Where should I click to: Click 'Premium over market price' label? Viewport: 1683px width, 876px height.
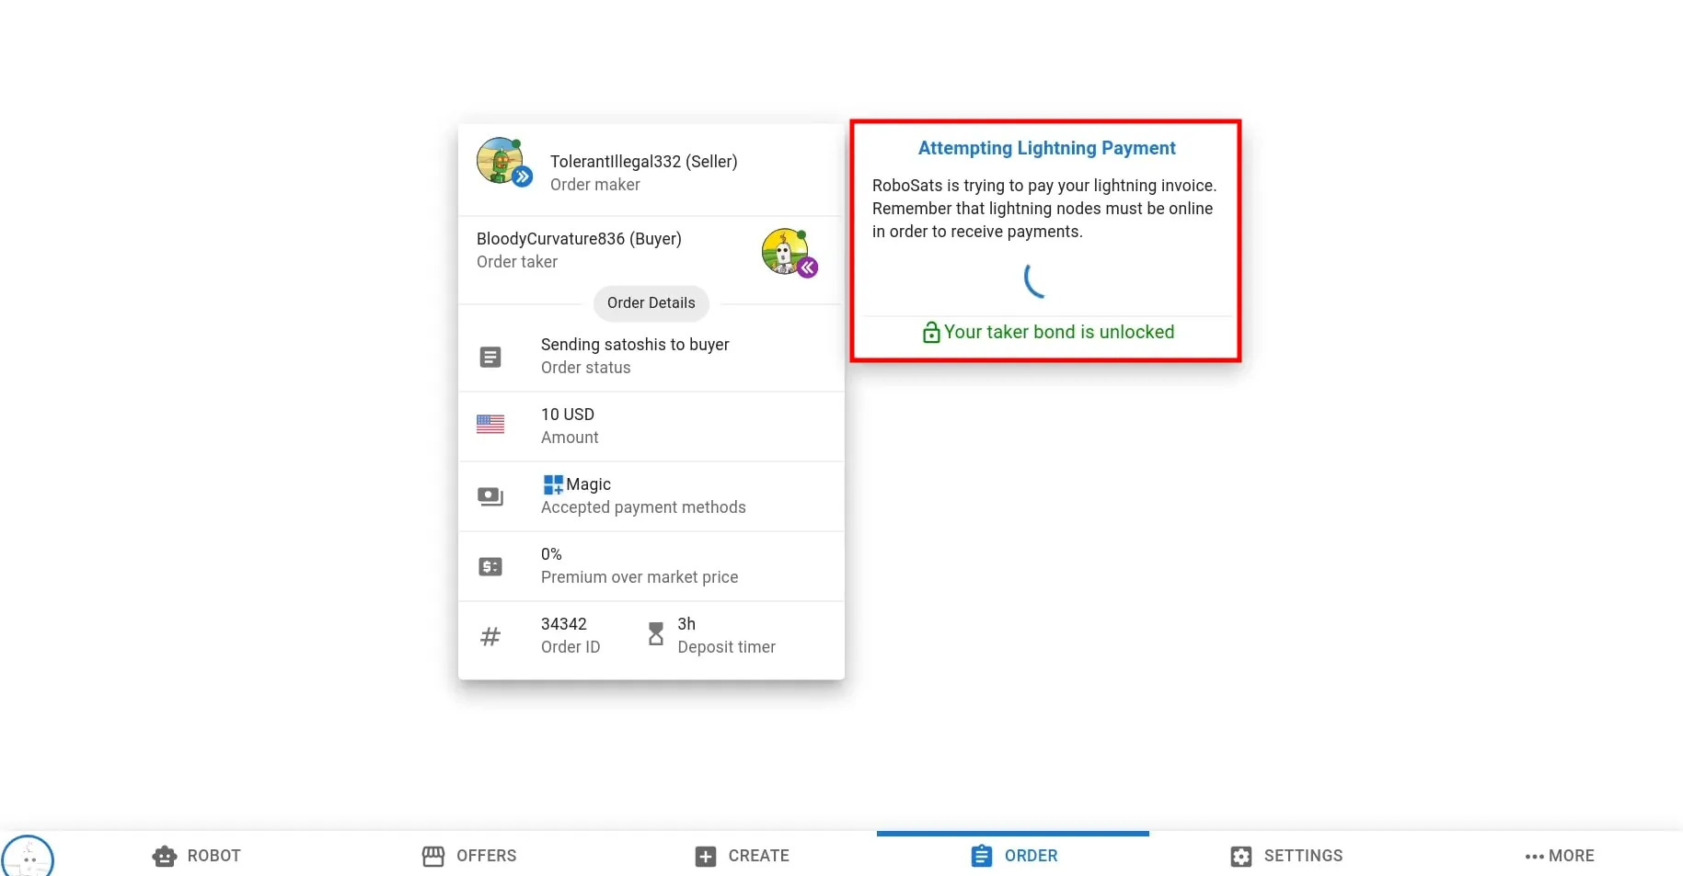point(640,577)
